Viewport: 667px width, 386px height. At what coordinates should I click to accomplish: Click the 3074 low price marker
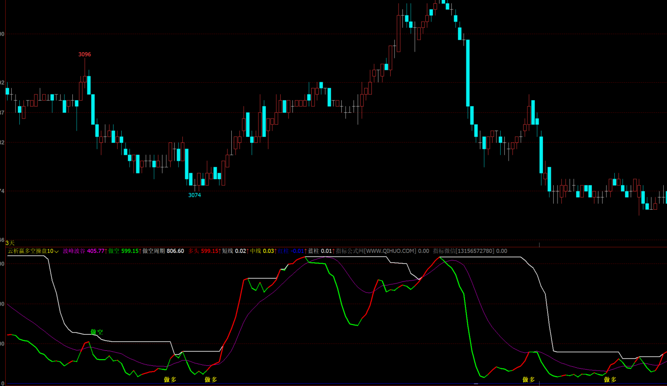(x=195, y=195)
